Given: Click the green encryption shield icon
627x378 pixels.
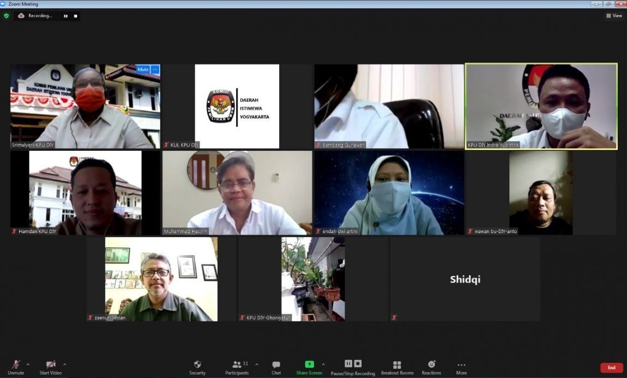Looking at the screenshot, I should [7, 16].
